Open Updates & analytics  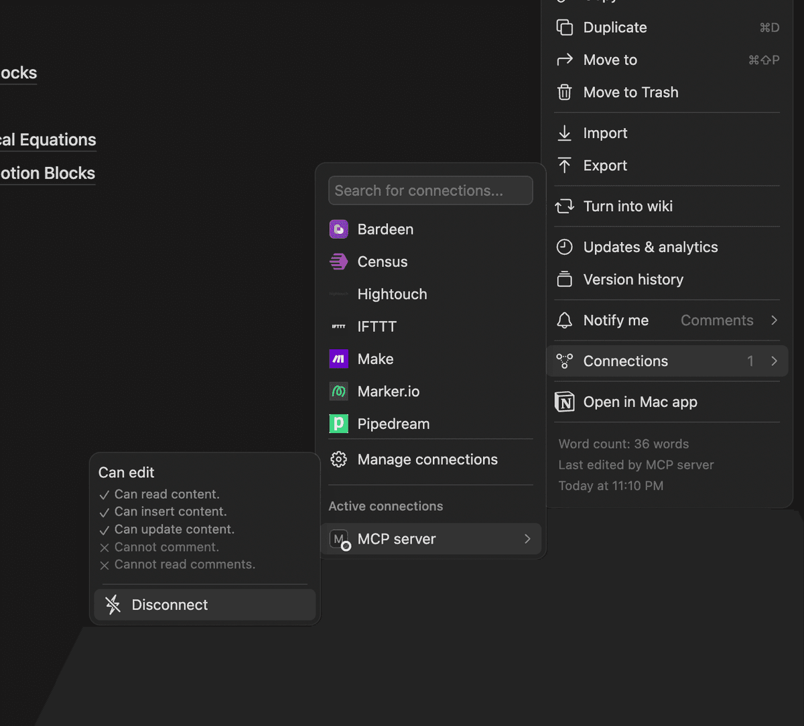point(667,247)
